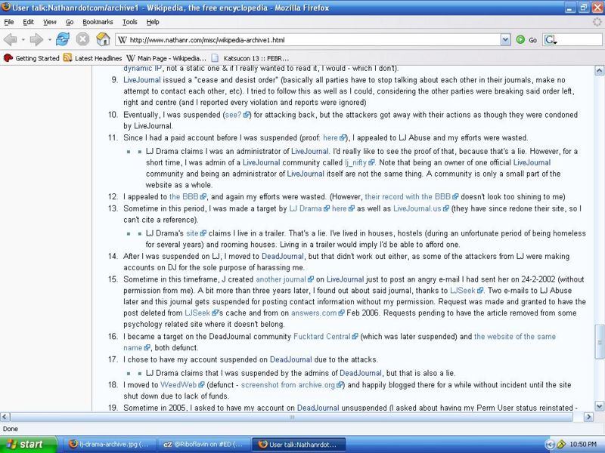Click the Stop loading icon

(82, 39)
